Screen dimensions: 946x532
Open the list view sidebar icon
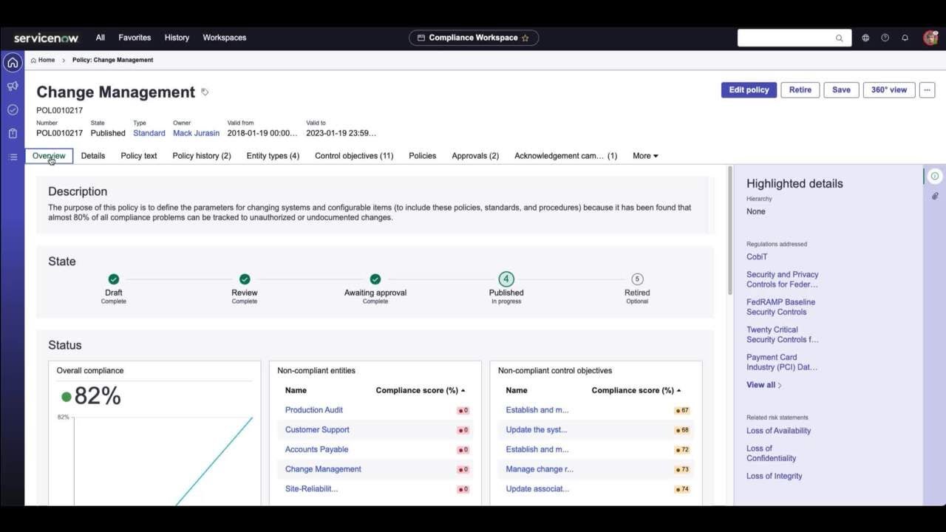[13, 157]
